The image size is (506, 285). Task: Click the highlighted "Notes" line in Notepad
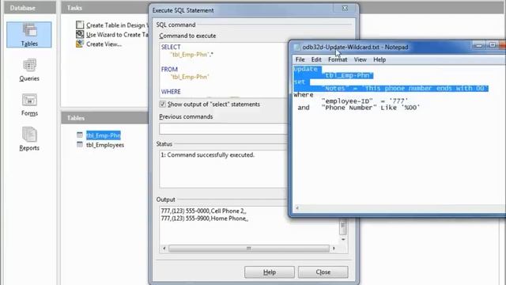[x=404, y=88]
